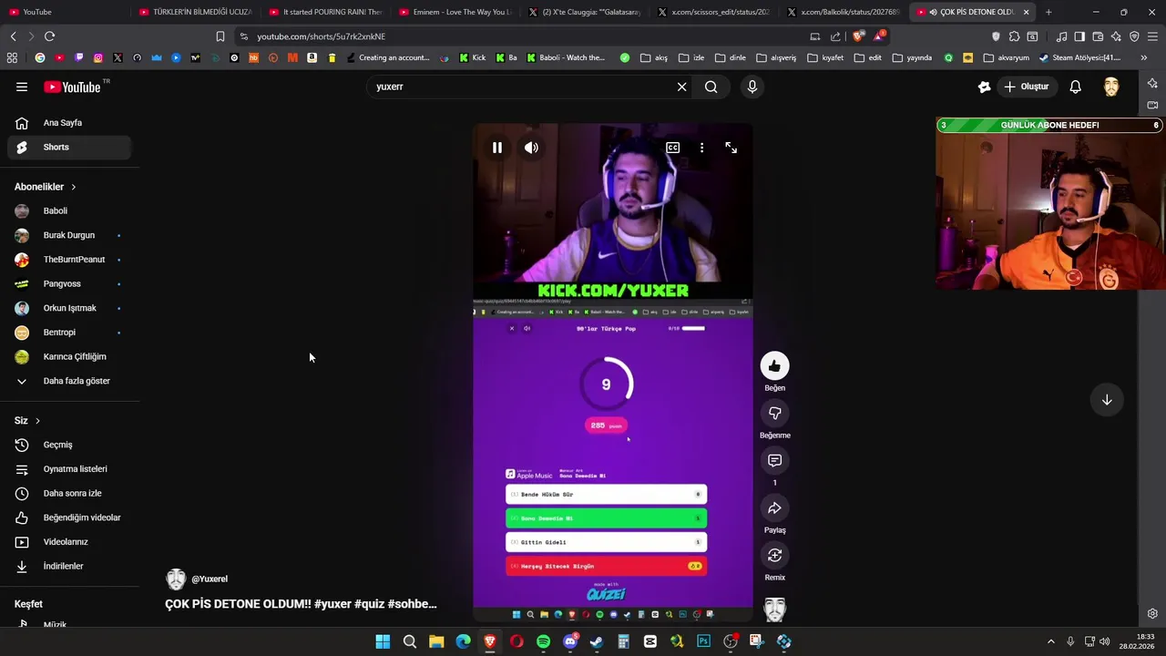Open Geçmiş watch history
1166x656 pixels.
(x=70, y=445)
